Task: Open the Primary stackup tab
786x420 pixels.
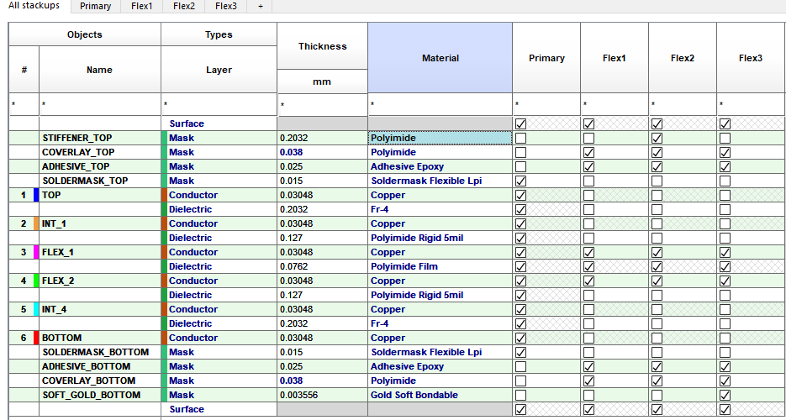Action: (95, 7)
